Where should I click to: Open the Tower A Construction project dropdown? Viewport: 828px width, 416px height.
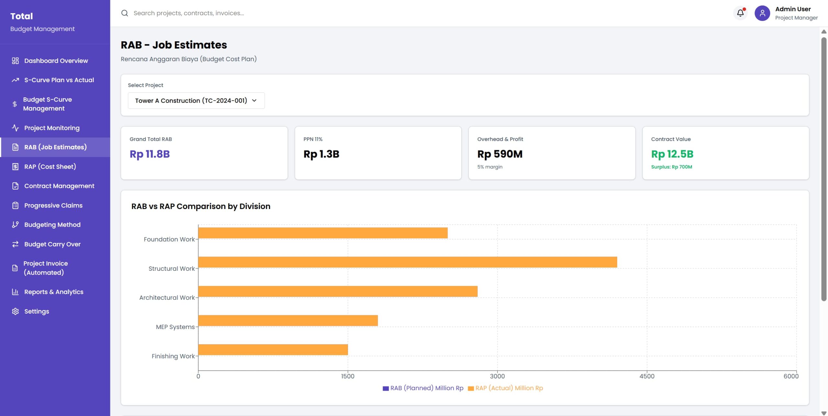191,101
